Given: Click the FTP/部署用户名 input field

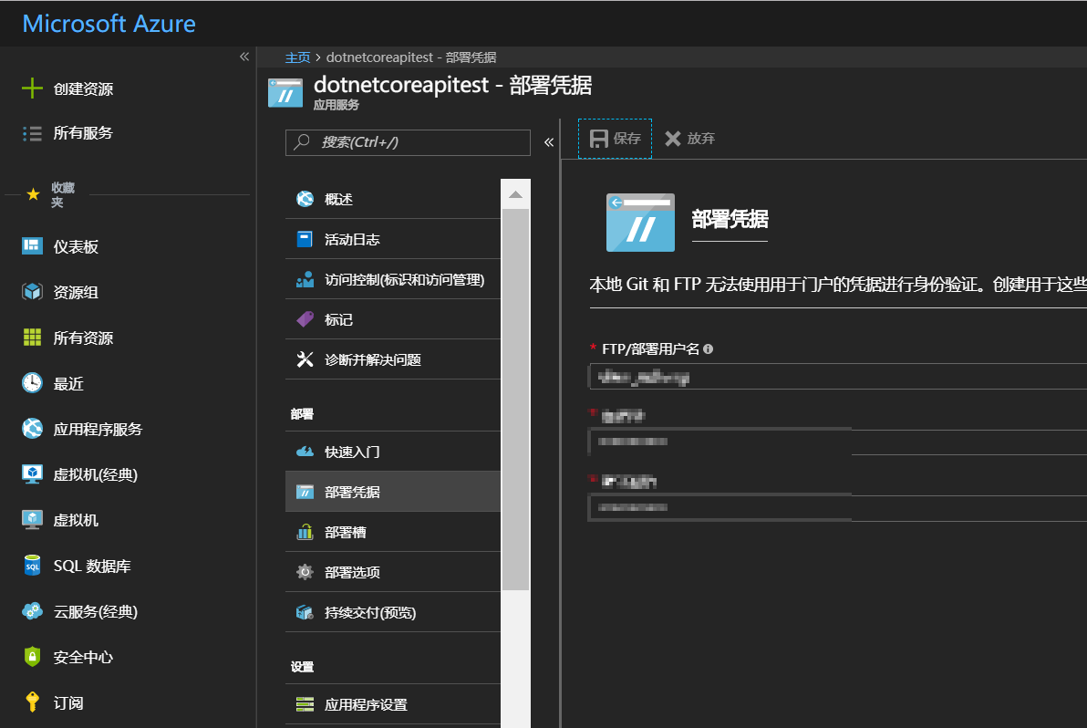Looking at the screenshot, I should pos(837,377).
